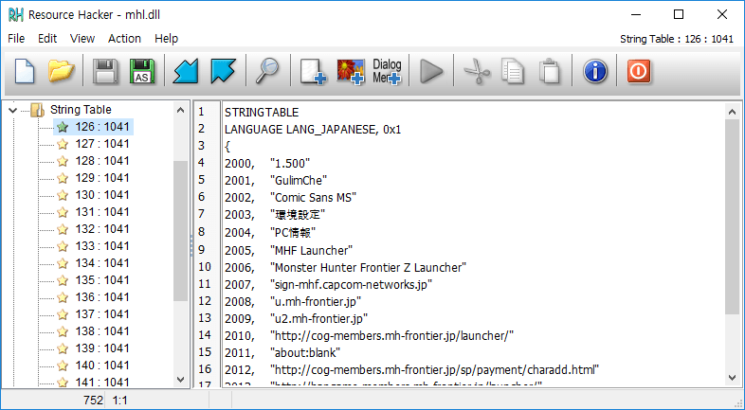745x410 pixels.
Task: Click the blue Info icon
Action: [x=595, y=71]
